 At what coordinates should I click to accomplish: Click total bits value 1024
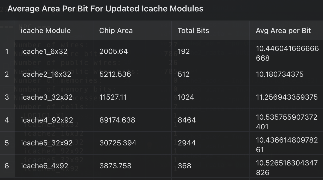tap(186, 97)
